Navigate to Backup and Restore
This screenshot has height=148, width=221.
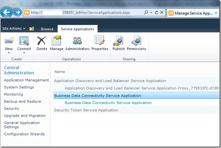click(22, 101)
